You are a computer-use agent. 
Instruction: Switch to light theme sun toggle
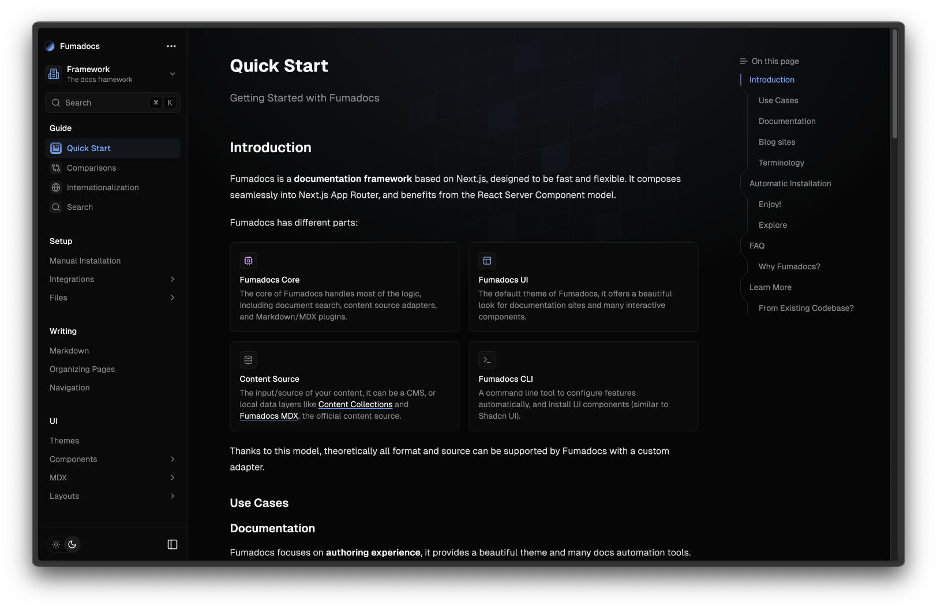(x=56, y=544)
